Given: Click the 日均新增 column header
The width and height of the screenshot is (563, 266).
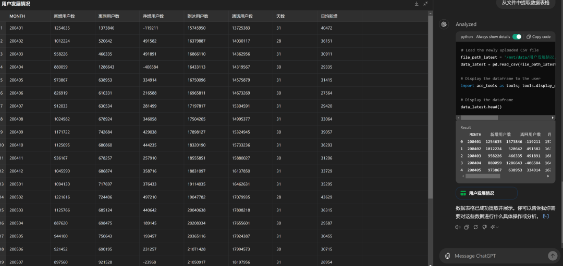Looking at the screenshot, I should pos(329,16).
